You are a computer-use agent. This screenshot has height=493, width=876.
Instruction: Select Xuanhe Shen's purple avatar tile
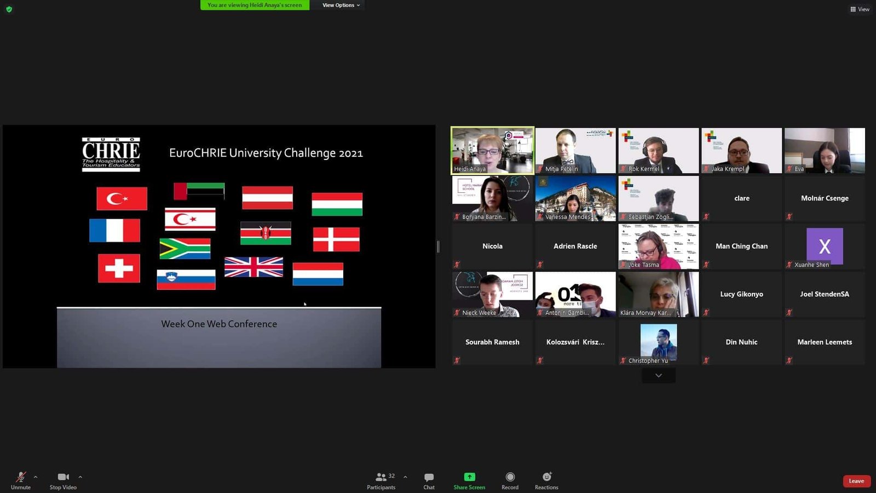(824, 246)
